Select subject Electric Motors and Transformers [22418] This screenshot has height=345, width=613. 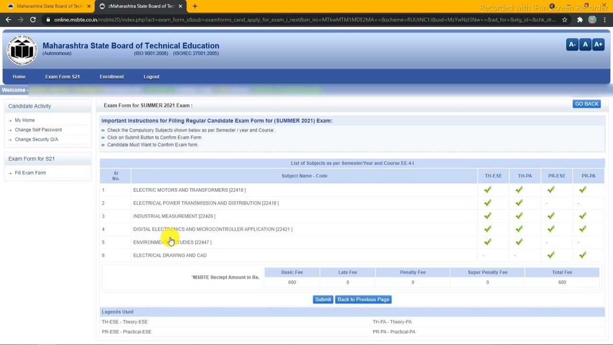189,190
